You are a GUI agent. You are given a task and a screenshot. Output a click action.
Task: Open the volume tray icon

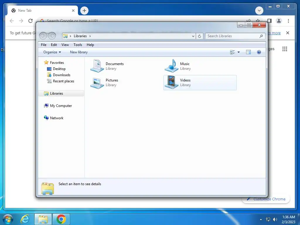pos(275,219)
